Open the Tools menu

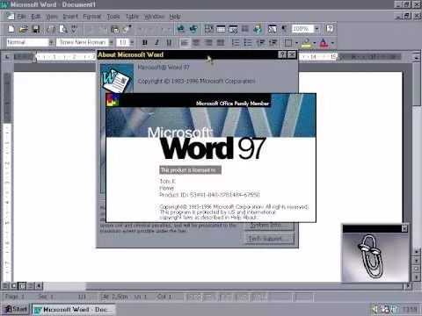click(x=113, y=17)
